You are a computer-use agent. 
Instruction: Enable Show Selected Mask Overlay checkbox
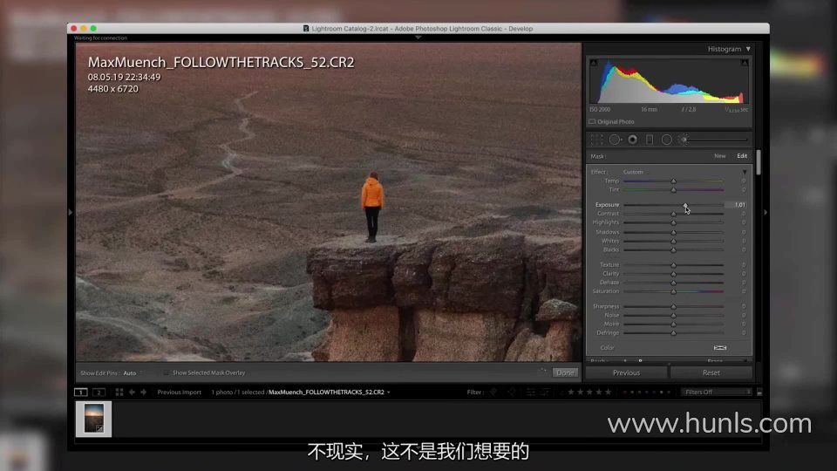(x=166, y=372)
